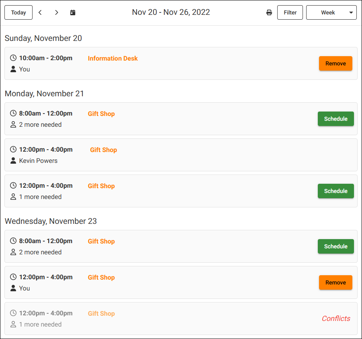Click the clock icon on the conflicting shift
The height and width of the screenshot is (339, 362).
[x=13, y=313]
